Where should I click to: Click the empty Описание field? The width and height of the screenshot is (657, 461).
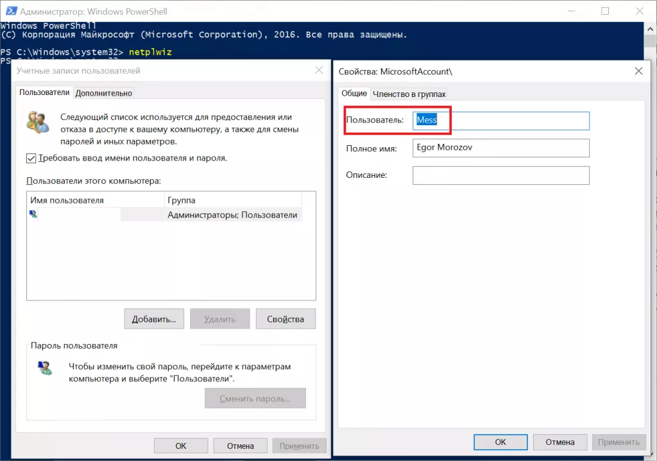tap(500, 175)
